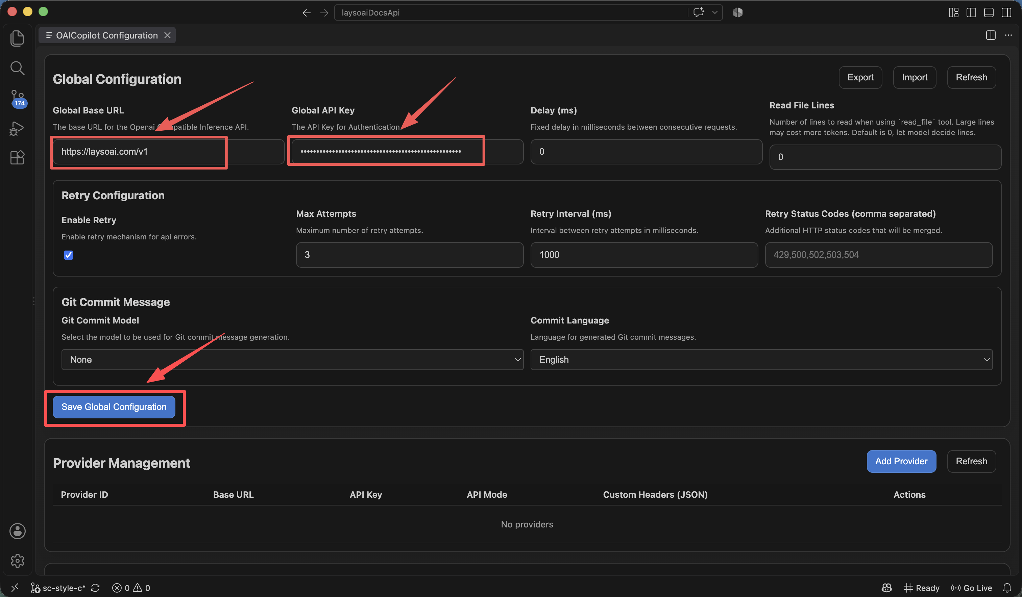The width and height of the screenshot is (1022, 597).
Task: Focus the Read File Lines field
Action: pos(885,157)
